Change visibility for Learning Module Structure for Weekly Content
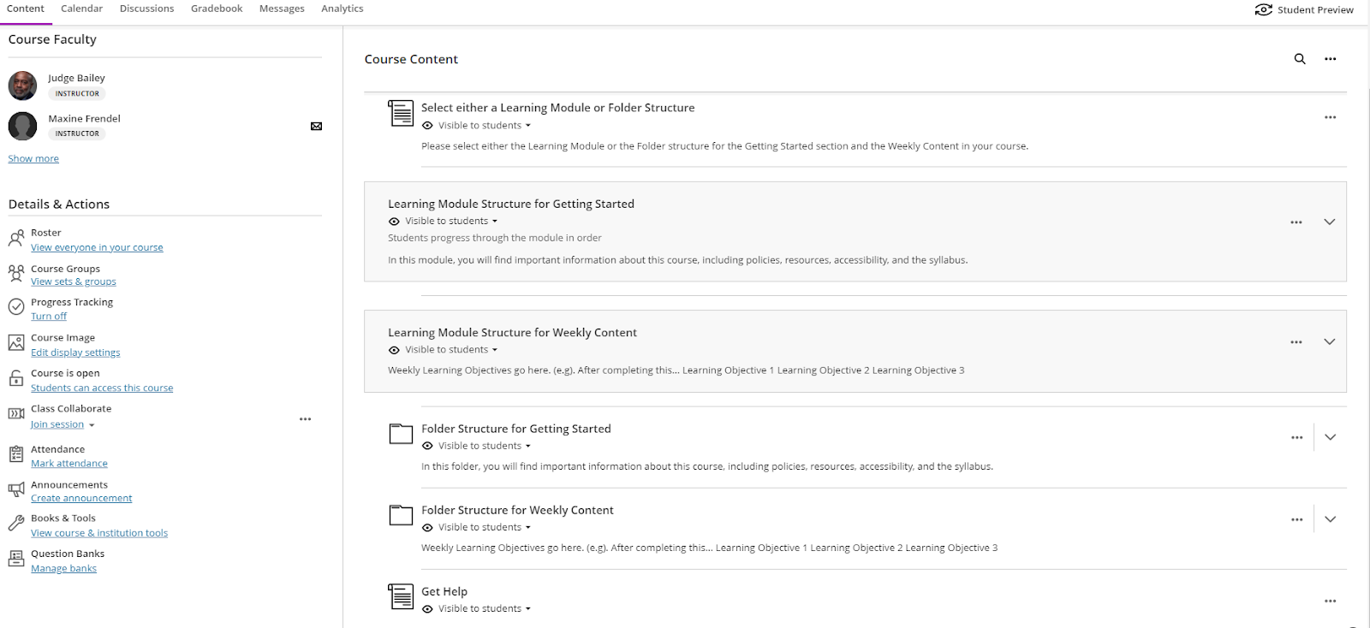This screenshot has height=628, width=1370. click(x=443, y=350)
